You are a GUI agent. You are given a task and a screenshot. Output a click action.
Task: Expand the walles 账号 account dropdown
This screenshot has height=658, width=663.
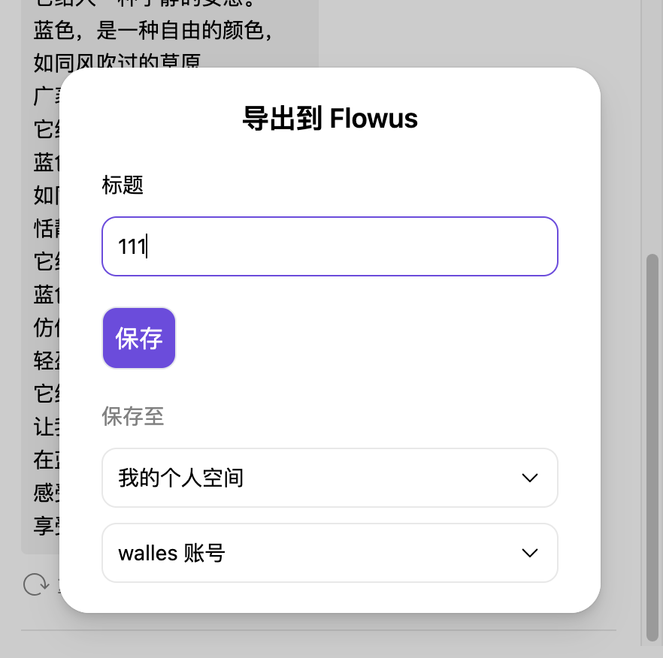[329, 553]
